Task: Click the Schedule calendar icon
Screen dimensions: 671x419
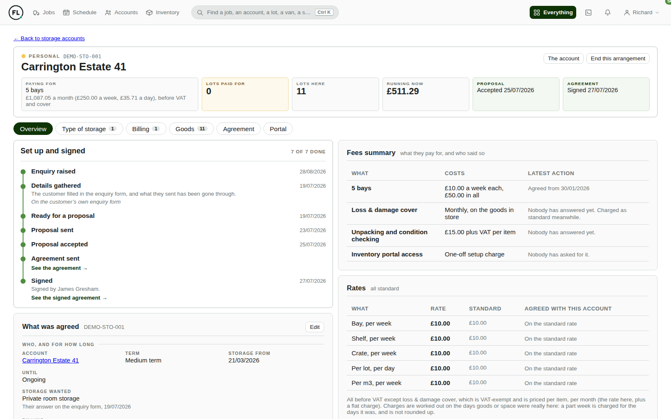Action: click(x=66, y=13)
